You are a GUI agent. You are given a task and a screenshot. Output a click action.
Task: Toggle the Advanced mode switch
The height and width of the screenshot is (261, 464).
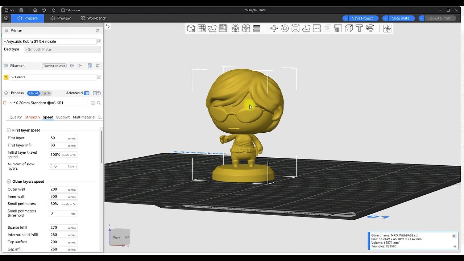(x=87, y=93)
